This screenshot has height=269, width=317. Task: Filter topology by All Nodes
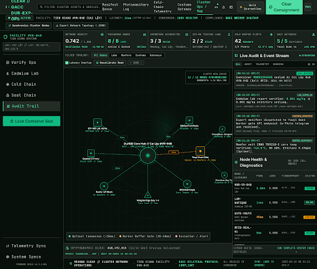point(100,55)
